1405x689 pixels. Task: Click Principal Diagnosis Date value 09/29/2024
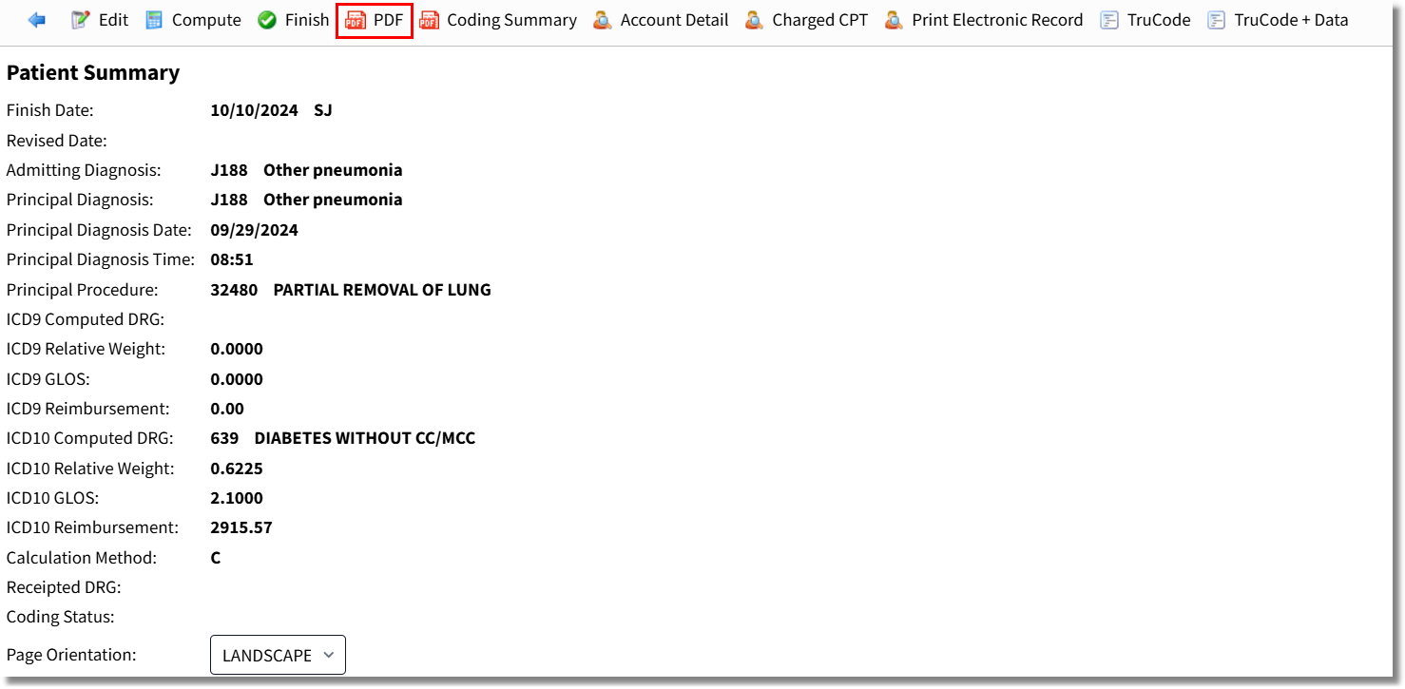point(255,230)
